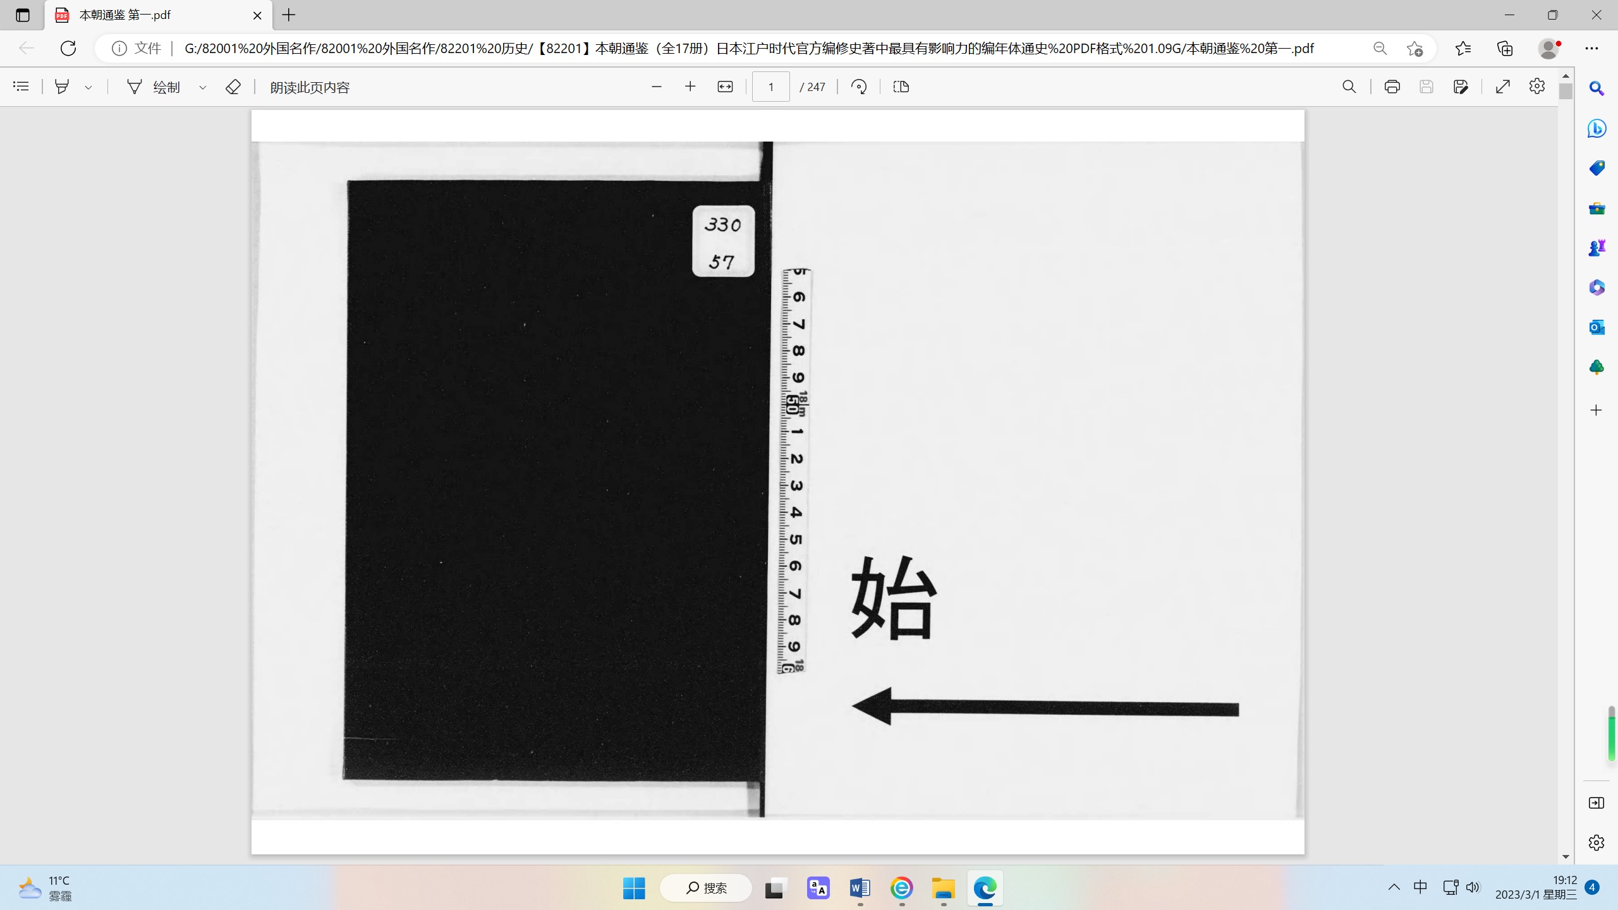Open the collections panel
The width and height of the screenshot is (1618, 910).
click(1505, 49)
